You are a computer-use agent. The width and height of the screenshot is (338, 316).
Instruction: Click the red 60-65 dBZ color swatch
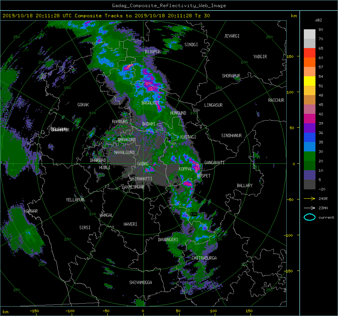(x=309, y=53)
